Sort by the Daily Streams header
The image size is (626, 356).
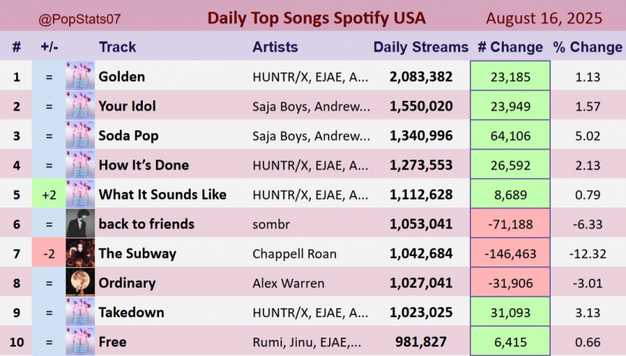pyautogui.click(x=421, y=47)
